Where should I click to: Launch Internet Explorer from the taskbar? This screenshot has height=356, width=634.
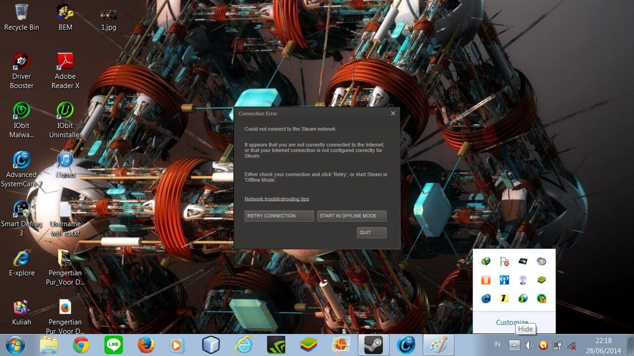(x=243, y=345)
